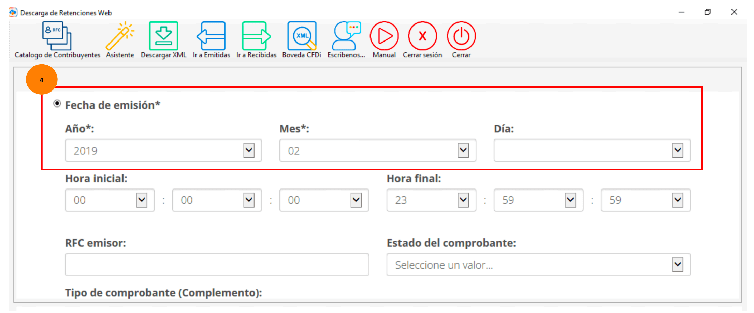Open Hora inicial hour dropdown
Viewport: 754px width, 313px height.
tap(142, 200)
